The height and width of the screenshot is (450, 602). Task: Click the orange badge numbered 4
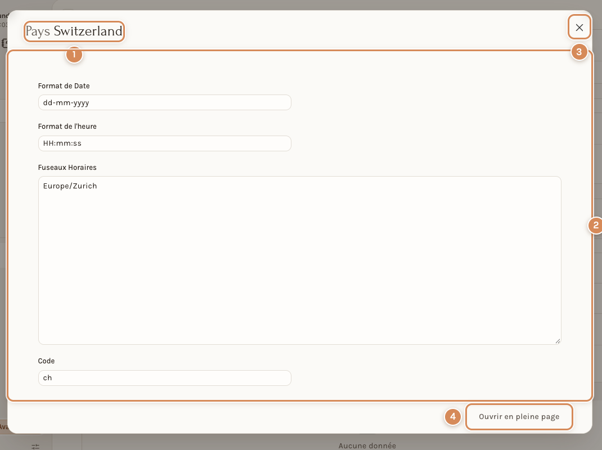point(453,417)
